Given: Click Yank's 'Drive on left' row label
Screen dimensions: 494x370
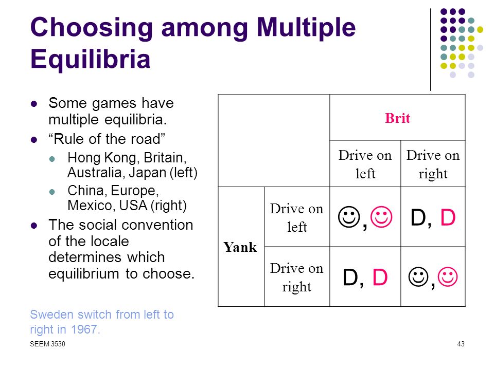Looking at the screenshot, I should click(x=297, y=217).
